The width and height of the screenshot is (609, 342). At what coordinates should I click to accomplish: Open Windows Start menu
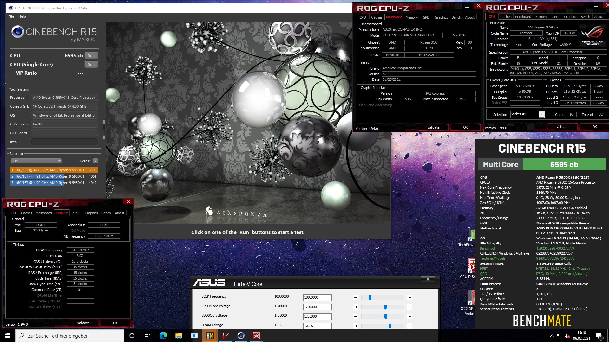point(8,336)
